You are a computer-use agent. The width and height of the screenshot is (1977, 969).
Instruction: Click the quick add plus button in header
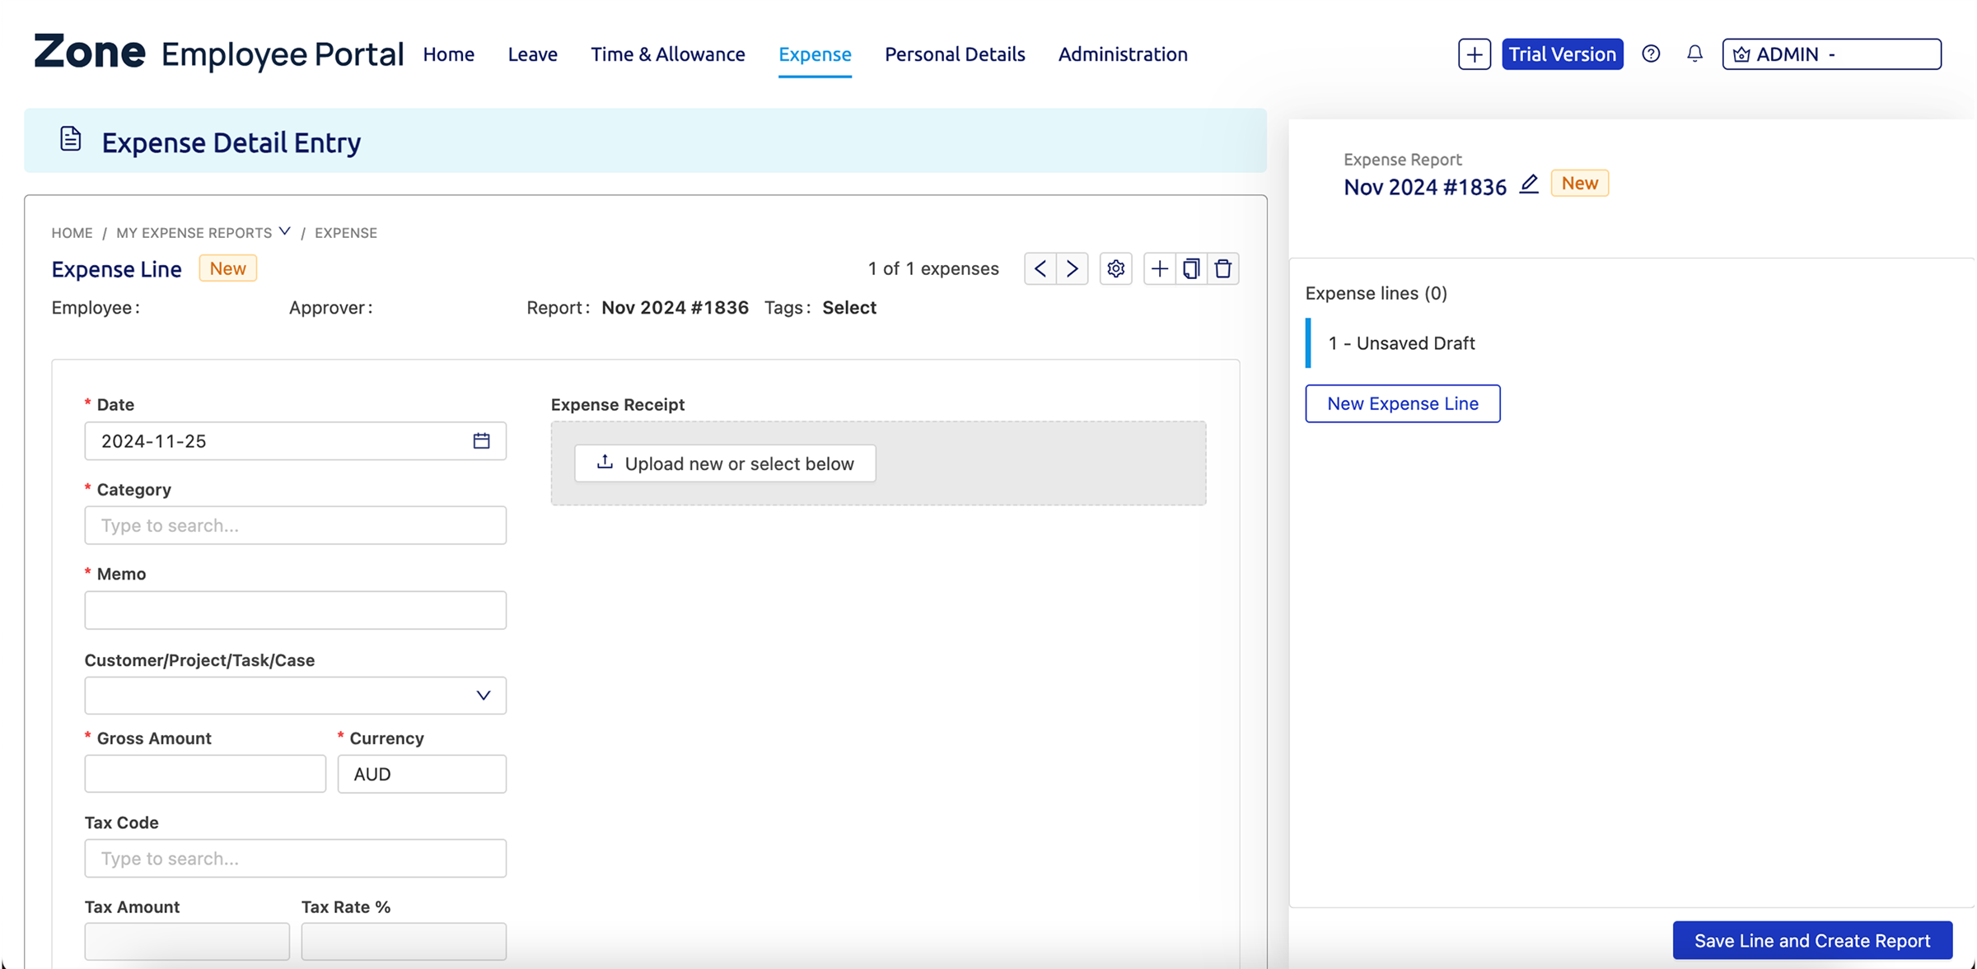[x=1474, y=54]
